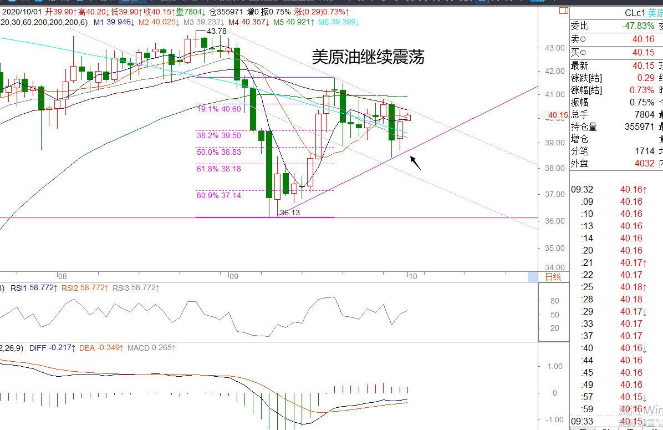Click the RSI1 58.772 indicator label

point(34,288)
